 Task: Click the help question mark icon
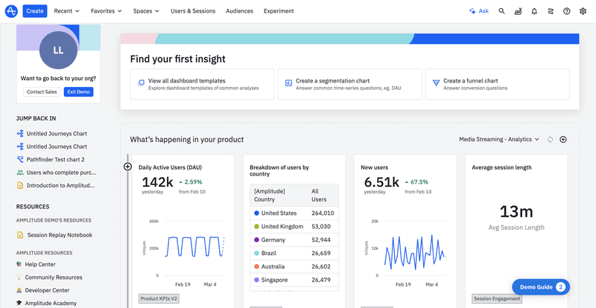pos(567,11)
